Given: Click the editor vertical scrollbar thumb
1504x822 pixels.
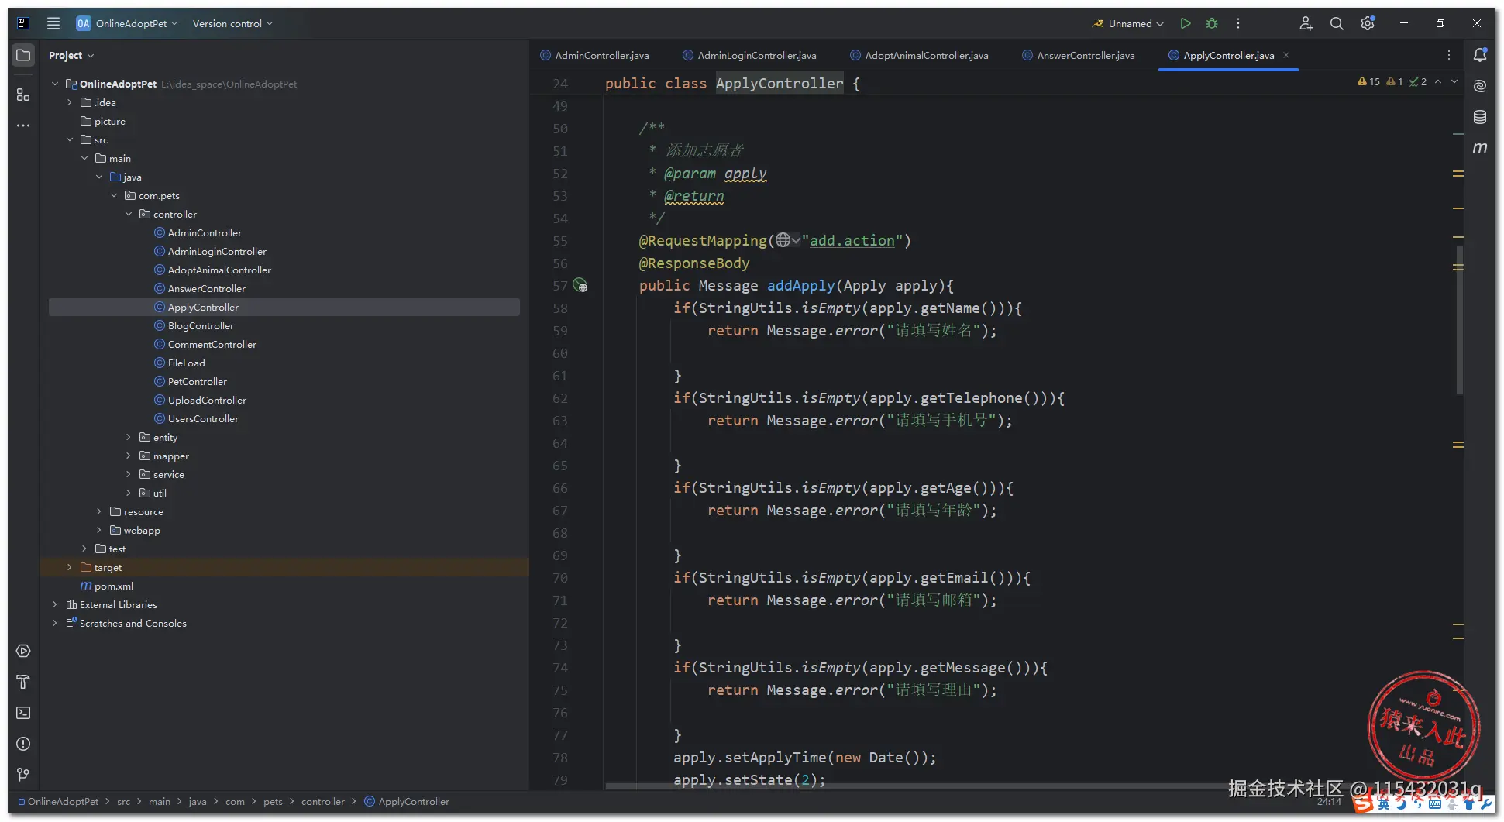Looking at the screenshot, I should click(x=1459, y=320).
